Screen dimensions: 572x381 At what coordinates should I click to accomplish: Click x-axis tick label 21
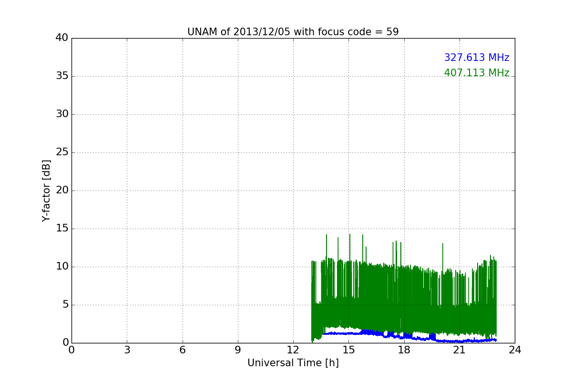tap(460, 350)
